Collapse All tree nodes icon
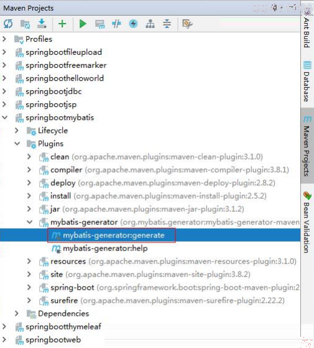Screen dimensions: 314x348 coord(167,24)
